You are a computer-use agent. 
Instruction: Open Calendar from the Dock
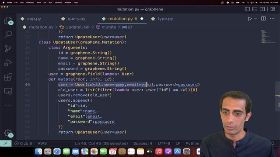[x=112, y=151]
